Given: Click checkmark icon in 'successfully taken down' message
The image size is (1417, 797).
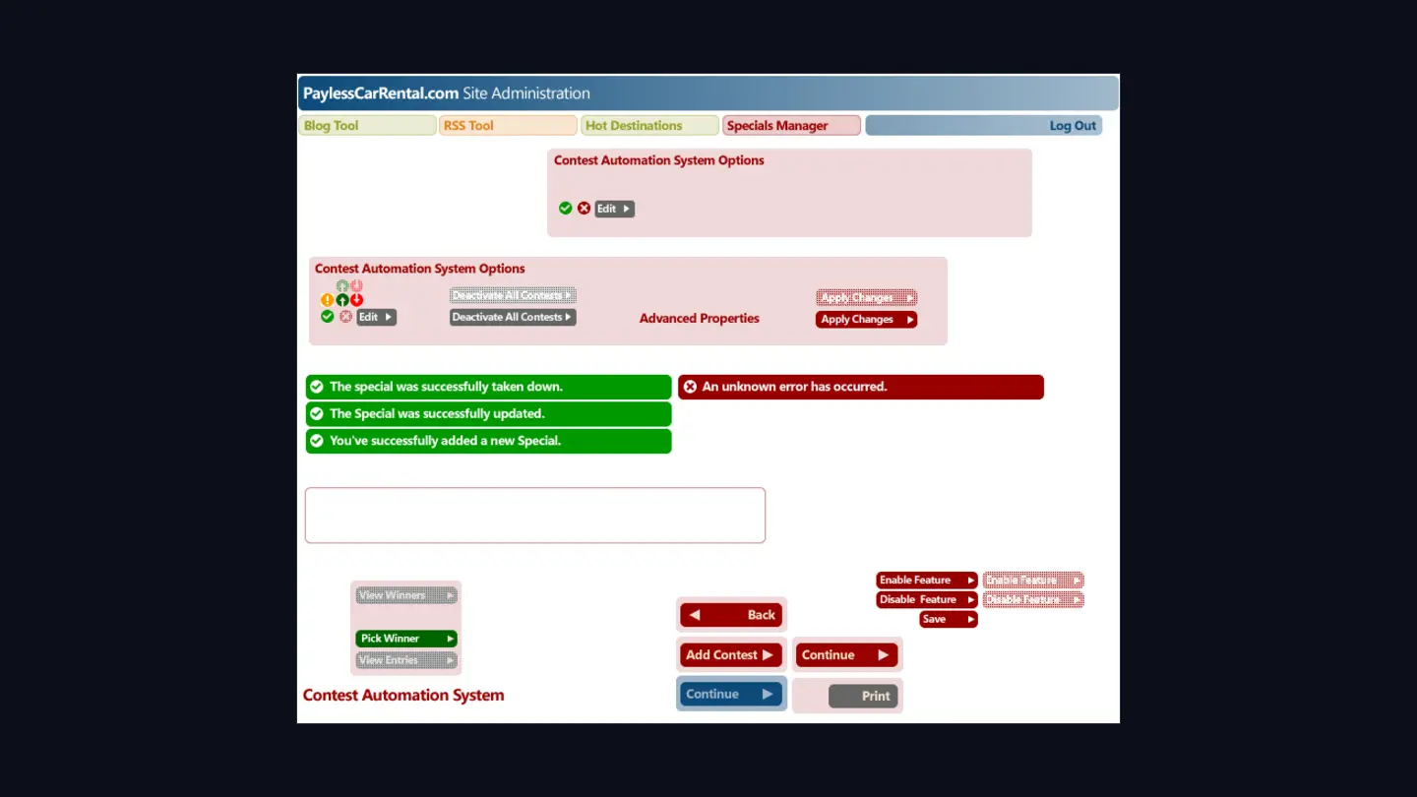Looking at the screenshot, I should (x=317, y=387).
